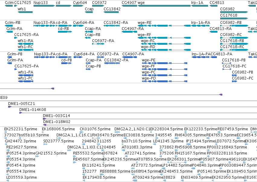The image size is (257, 182).
Task: Select EST EK116241.5prime
Action: click(x=84, y=168)
